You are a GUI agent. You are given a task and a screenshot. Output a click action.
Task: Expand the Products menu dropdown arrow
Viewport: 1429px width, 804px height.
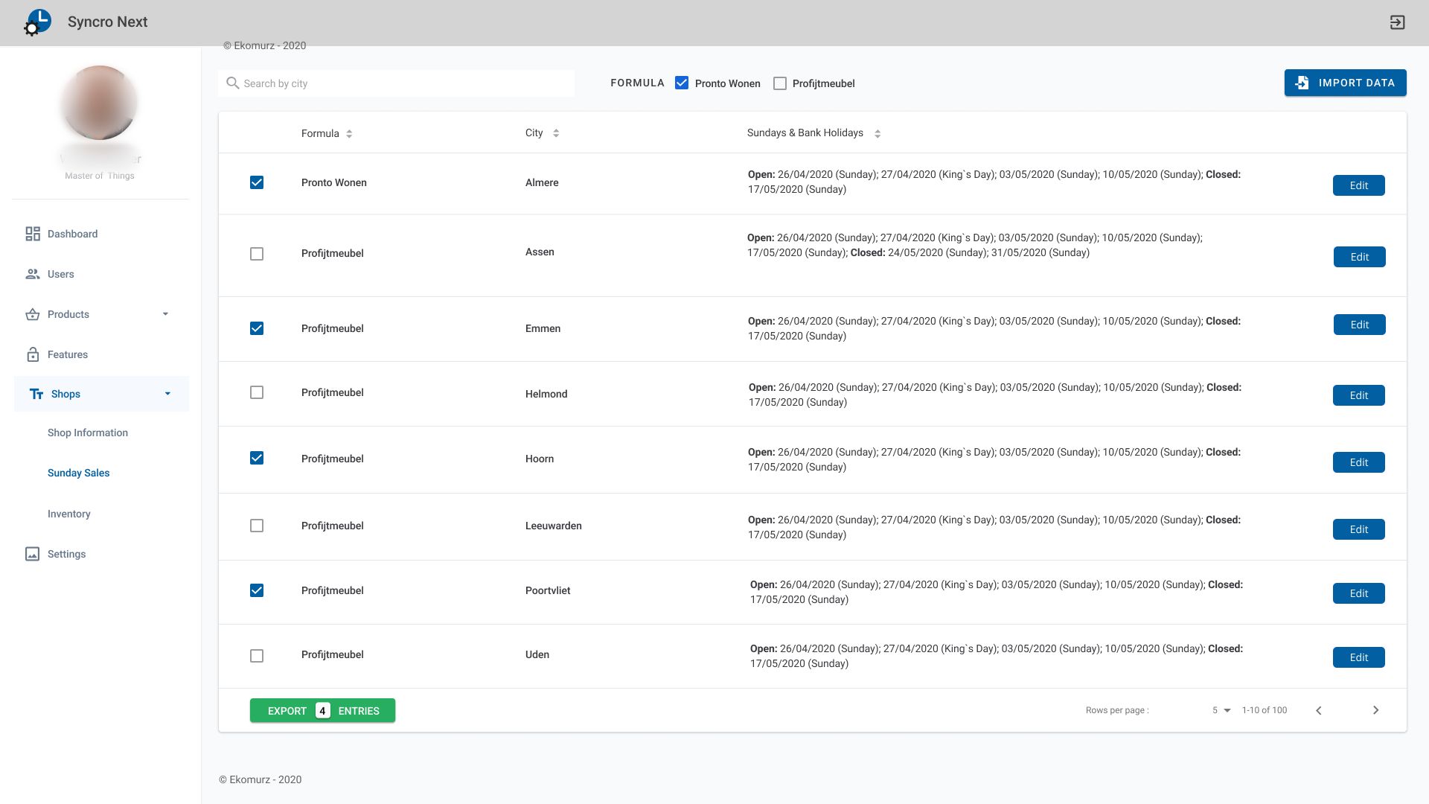[165, 314]
